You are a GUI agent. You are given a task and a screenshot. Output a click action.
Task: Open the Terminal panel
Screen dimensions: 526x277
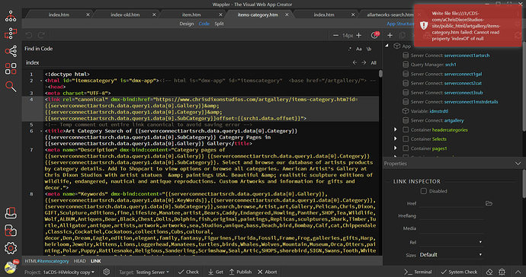click(x=418, y=272)
